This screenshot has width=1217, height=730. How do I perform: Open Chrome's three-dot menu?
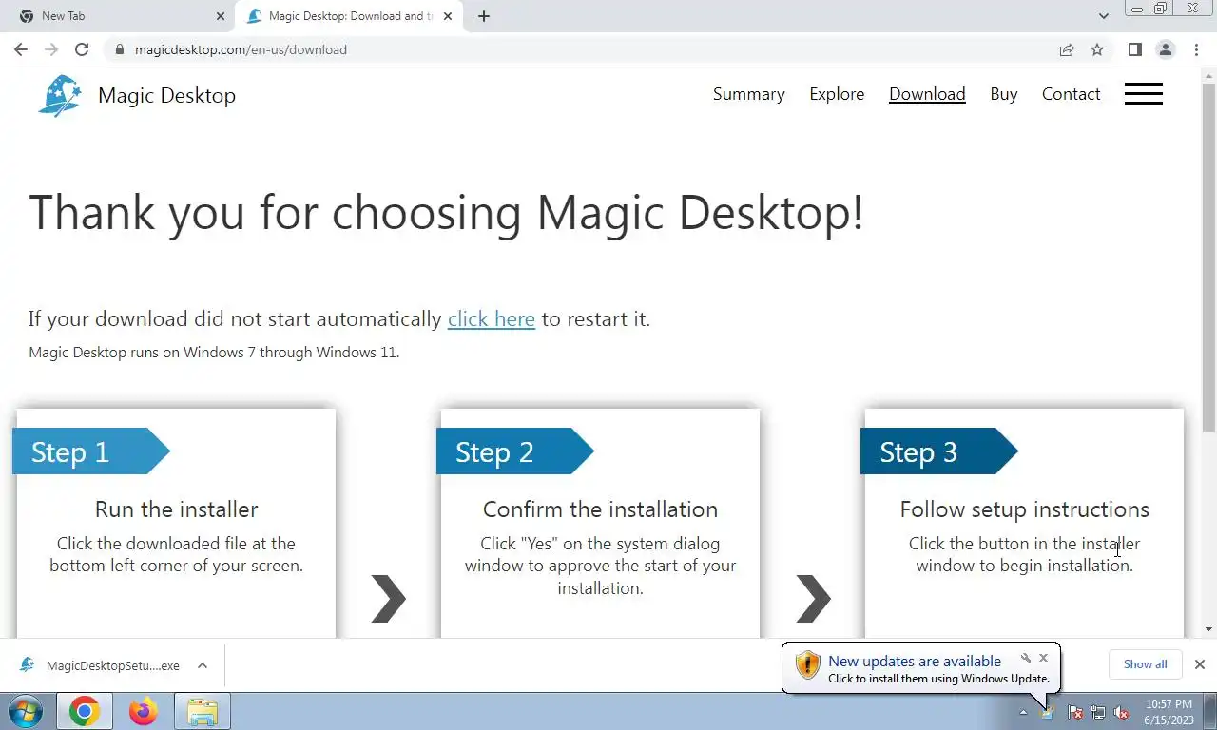point(1197,49)
